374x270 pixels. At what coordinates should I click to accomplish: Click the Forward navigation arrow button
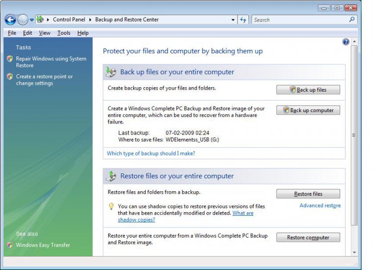23,20
